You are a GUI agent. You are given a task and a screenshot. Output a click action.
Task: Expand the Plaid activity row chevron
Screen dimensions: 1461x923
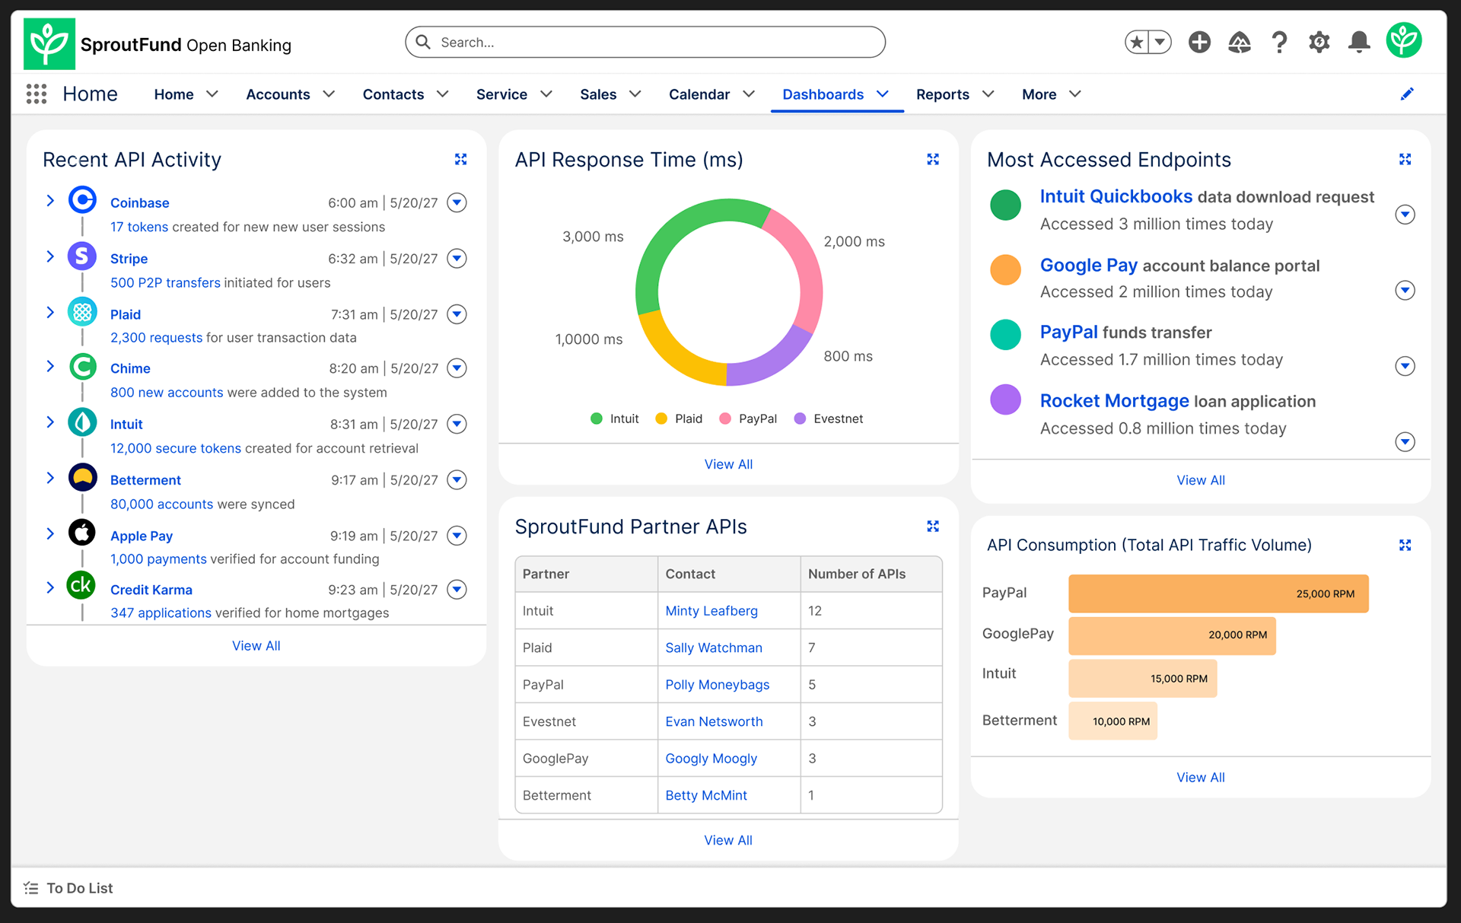[50, 313]
